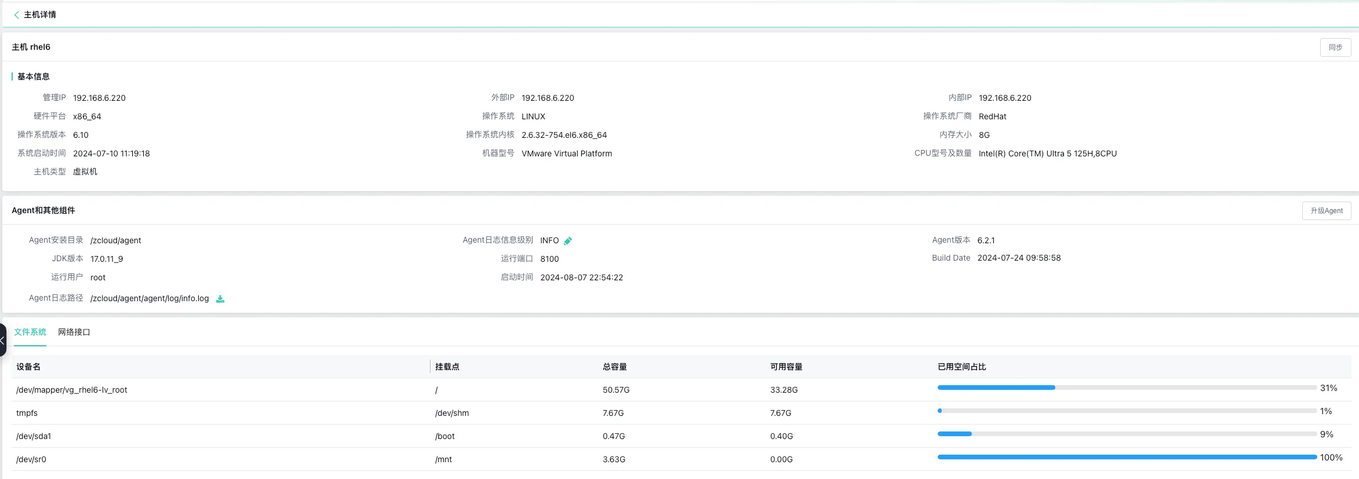Click the 100% usage bar for /dev/sr0
The height and width of the screenshot is (479, 1359).
point(1126,457)
